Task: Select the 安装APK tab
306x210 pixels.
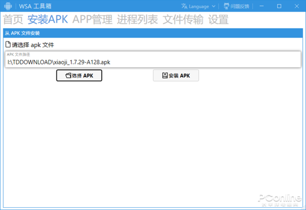Action: tap(48, 19)
